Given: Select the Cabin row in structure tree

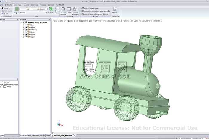Looking at the screenshot, I should coord(33,37).
